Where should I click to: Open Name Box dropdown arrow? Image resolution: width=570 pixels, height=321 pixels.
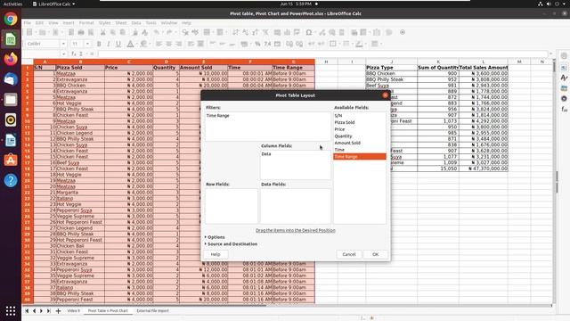pyautogui.click(x=63, y=53)
